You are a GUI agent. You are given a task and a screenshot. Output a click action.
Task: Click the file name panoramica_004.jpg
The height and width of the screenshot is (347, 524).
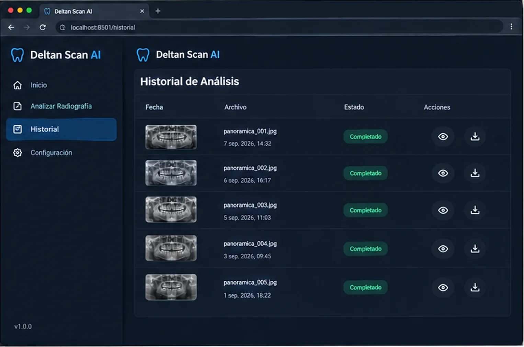click(250, 244)
